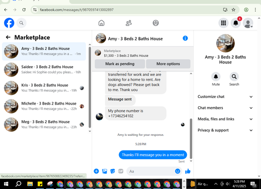Viewport: 261px width, 189px height.
Task: Click More options button
Action: point(168,64)
